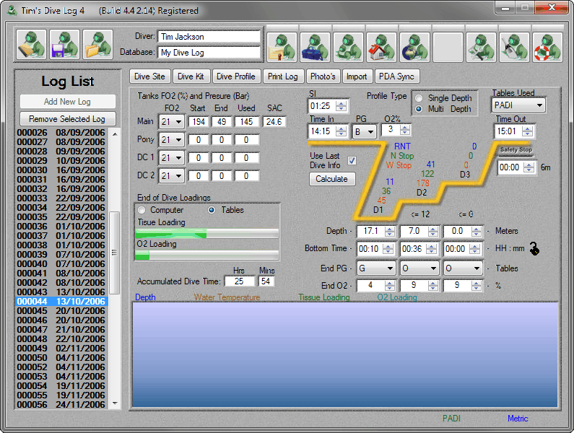Click the diver with floppy disk save icon

65,45
